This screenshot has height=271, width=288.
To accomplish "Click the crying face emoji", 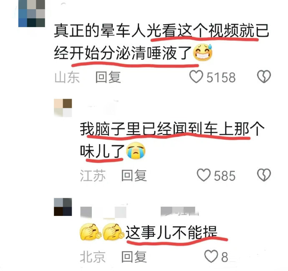I will [136, 150].
